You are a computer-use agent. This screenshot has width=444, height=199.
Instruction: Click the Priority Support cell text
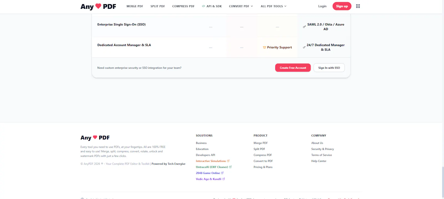point(279,47)
